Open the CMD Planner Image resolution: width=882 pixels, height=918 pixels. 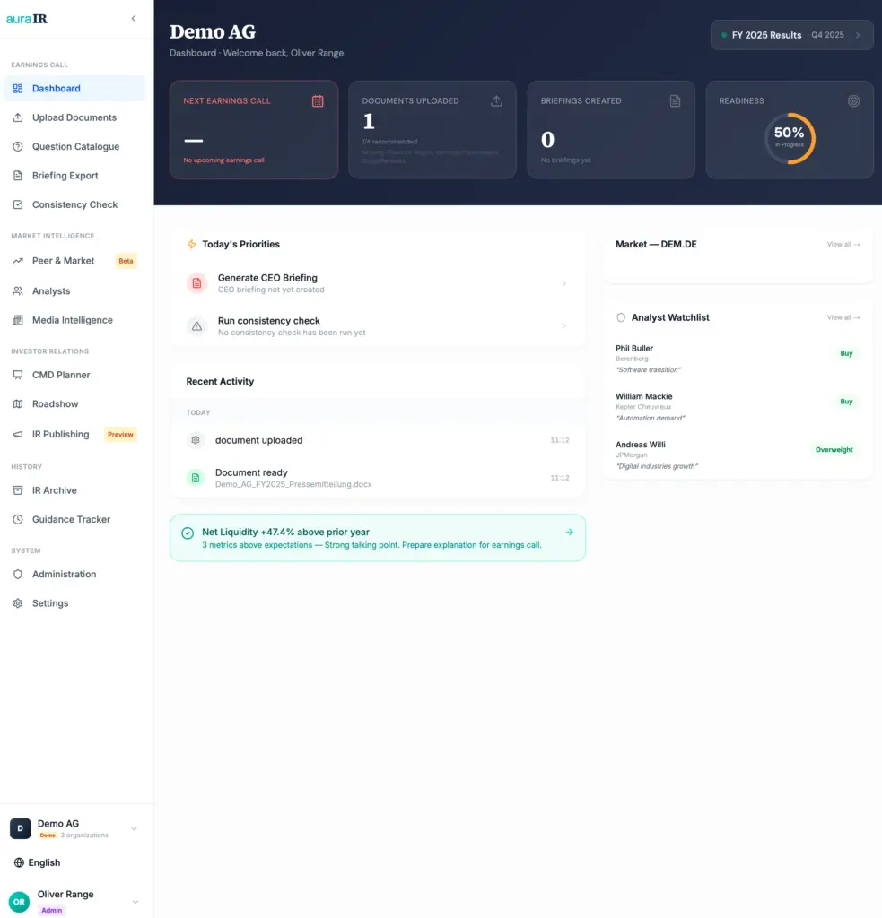(x=63, y=375)
